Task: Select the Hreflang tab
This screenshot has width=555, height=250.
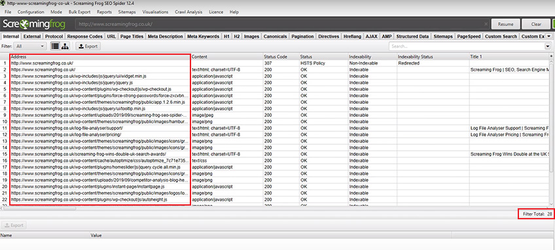Action: tap(353, 37)
